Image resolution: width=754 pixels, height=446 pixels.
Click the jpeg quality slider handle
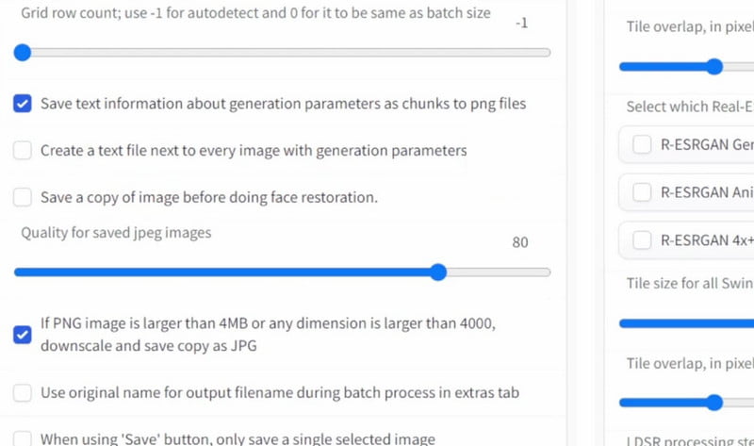pos(437,273)
